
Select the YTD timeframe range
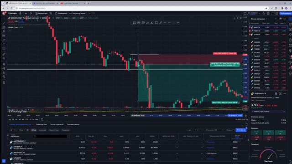[x=26, y=119]
